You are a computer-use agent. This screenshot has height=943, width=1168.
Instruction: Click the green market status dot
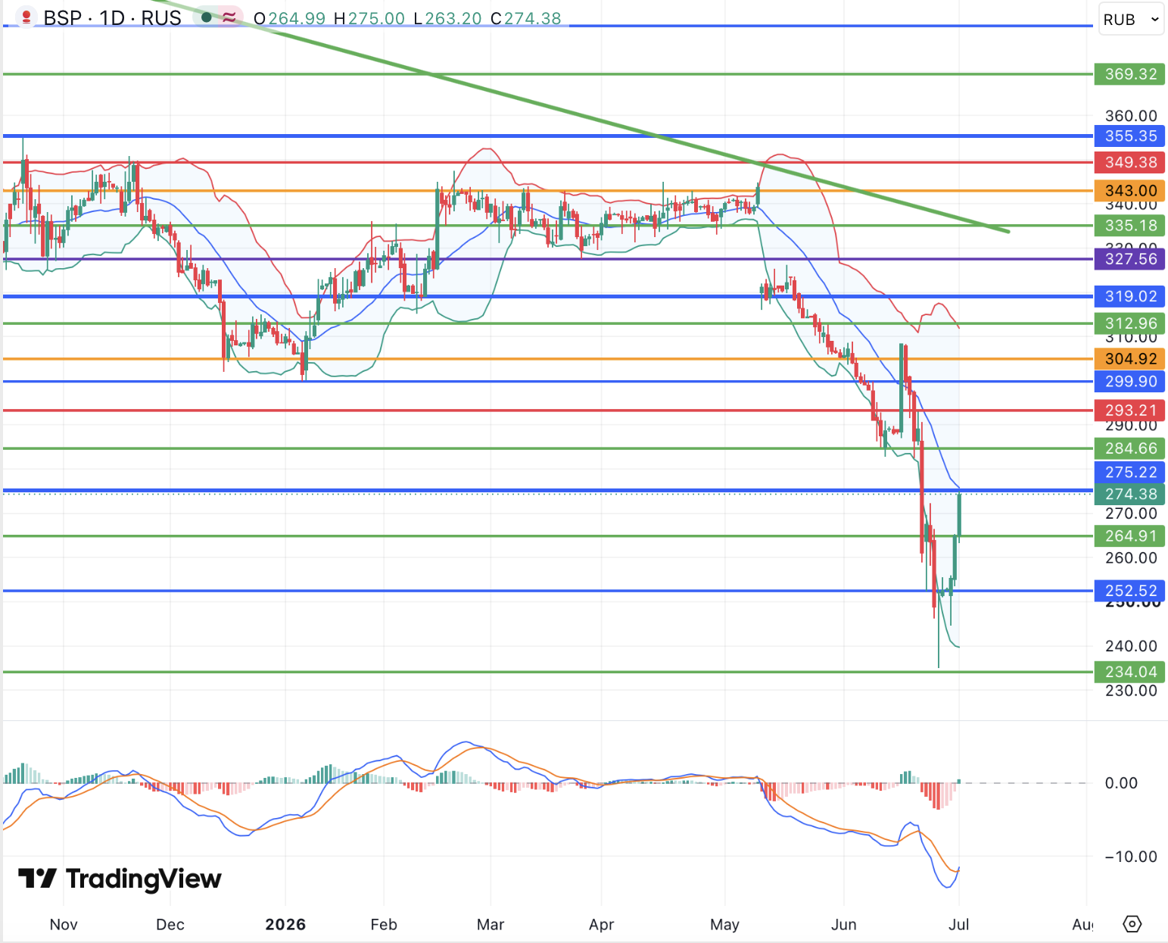point(207,17)
